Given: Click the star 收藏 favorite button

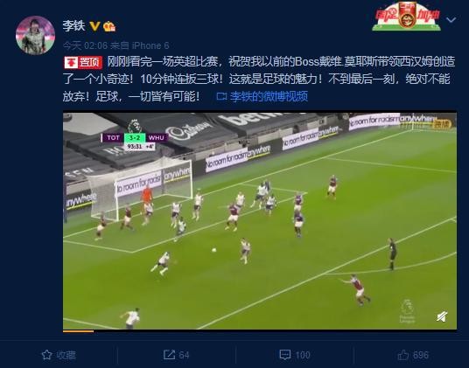Looking at the screenshot, I should 59,355.
